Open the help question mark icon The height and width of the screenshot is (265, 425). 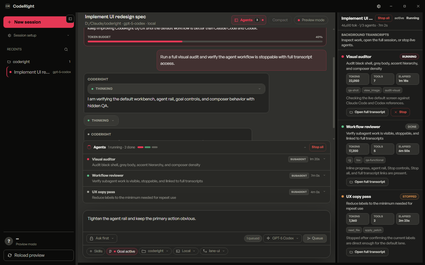9,241
